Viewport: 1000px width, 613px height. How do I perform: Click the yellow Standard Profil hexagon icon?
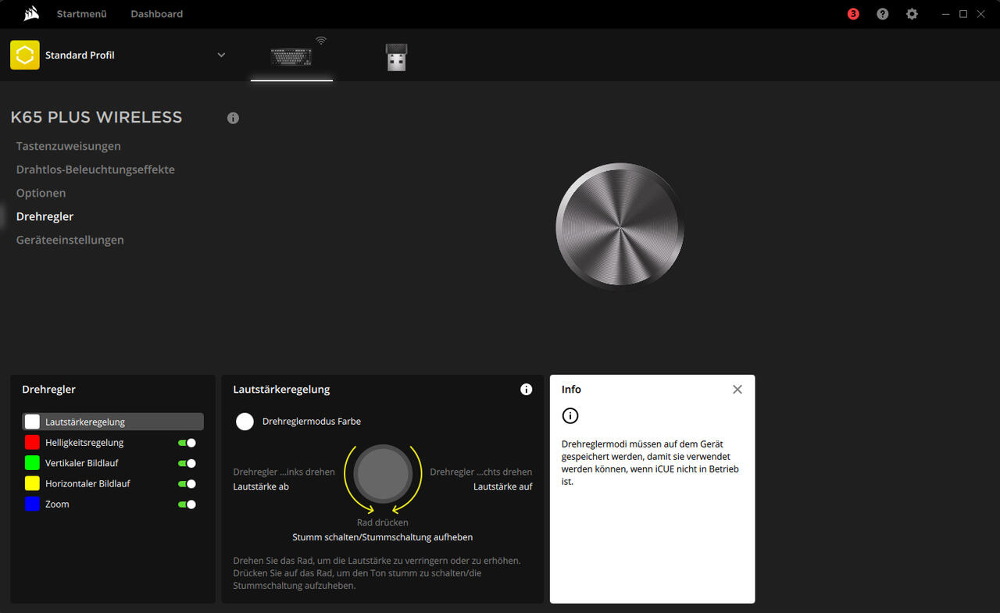point(25,55)
